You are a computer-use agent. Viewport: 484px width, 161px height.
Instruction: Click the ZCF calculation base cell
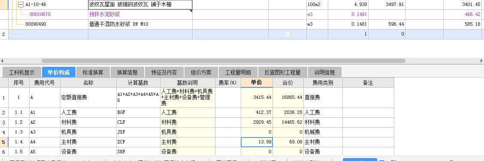coord(138,142)
